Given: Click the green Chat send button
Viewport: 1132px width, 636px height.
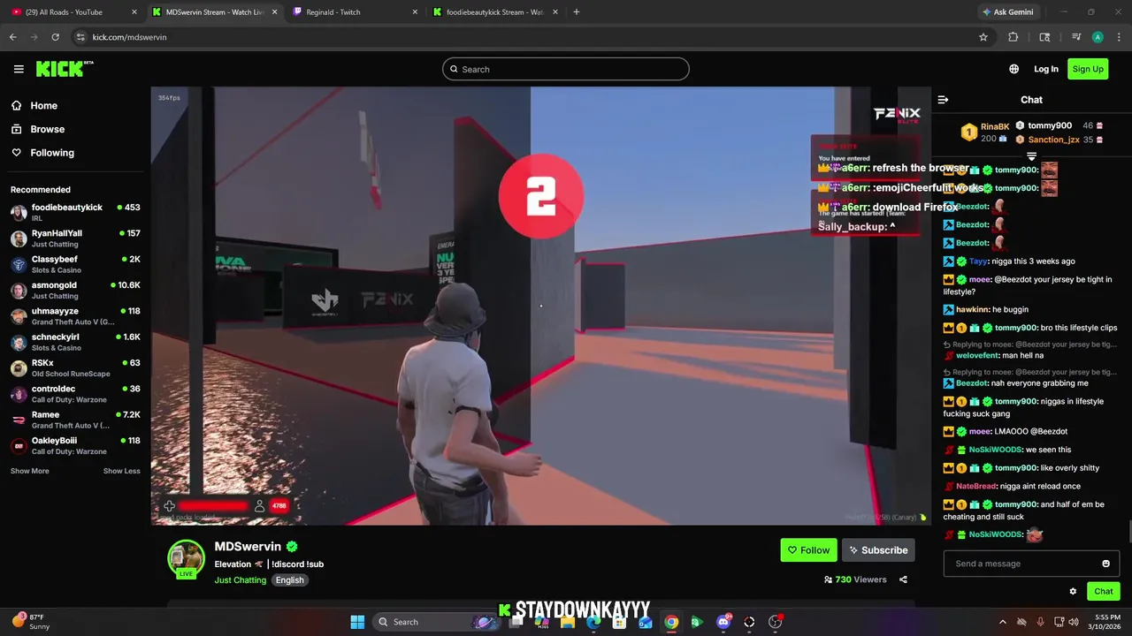Looking at the screenshot, I should coord(1104,592).
